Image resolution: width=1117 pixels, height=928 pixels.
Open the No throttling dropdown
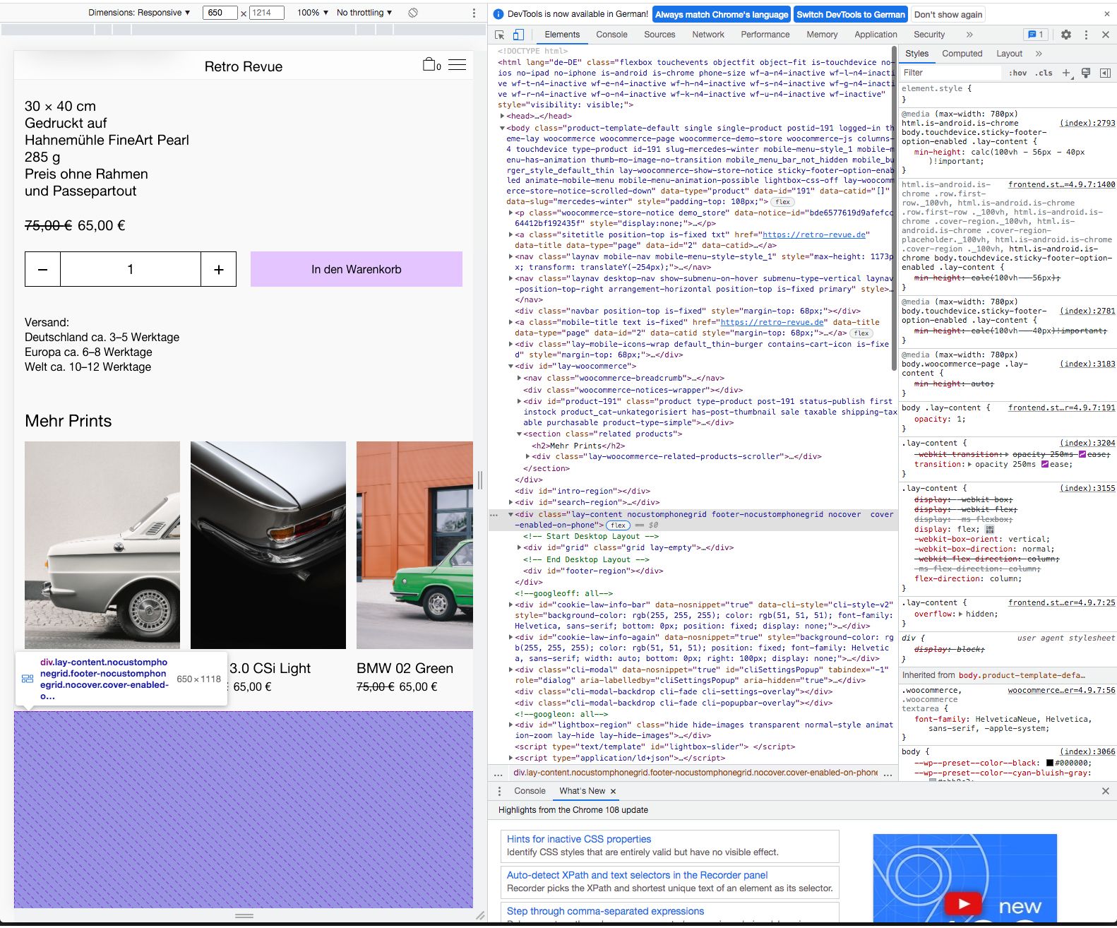coord(364,13)
